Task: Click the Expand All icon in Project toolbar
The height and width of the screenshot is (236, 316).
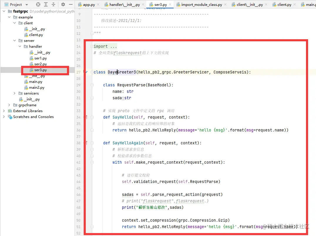Action: (x=46, y=4)
